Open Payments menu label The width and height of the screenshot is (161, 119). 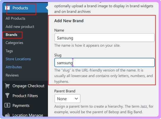point(21,106)
